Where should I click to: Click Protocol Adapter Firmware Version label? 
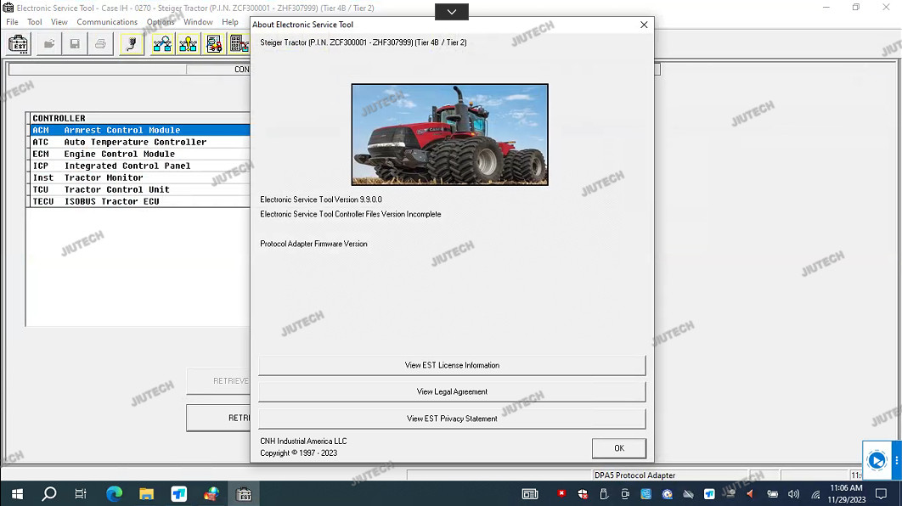(x=313, y=244)
